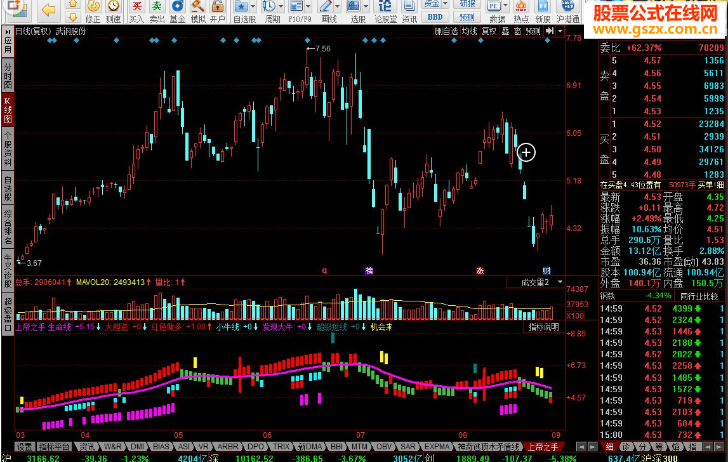Click the yellow back arrow icon
The height and width of the screenshot is (462, 728).
(48, 10)
